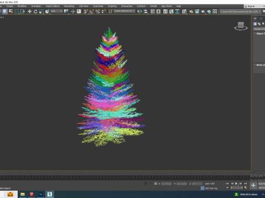Image resolution: width=265 pixels, height=198 pixels.
Task: Click the current frame number field
Action: [x=236, y=188]
